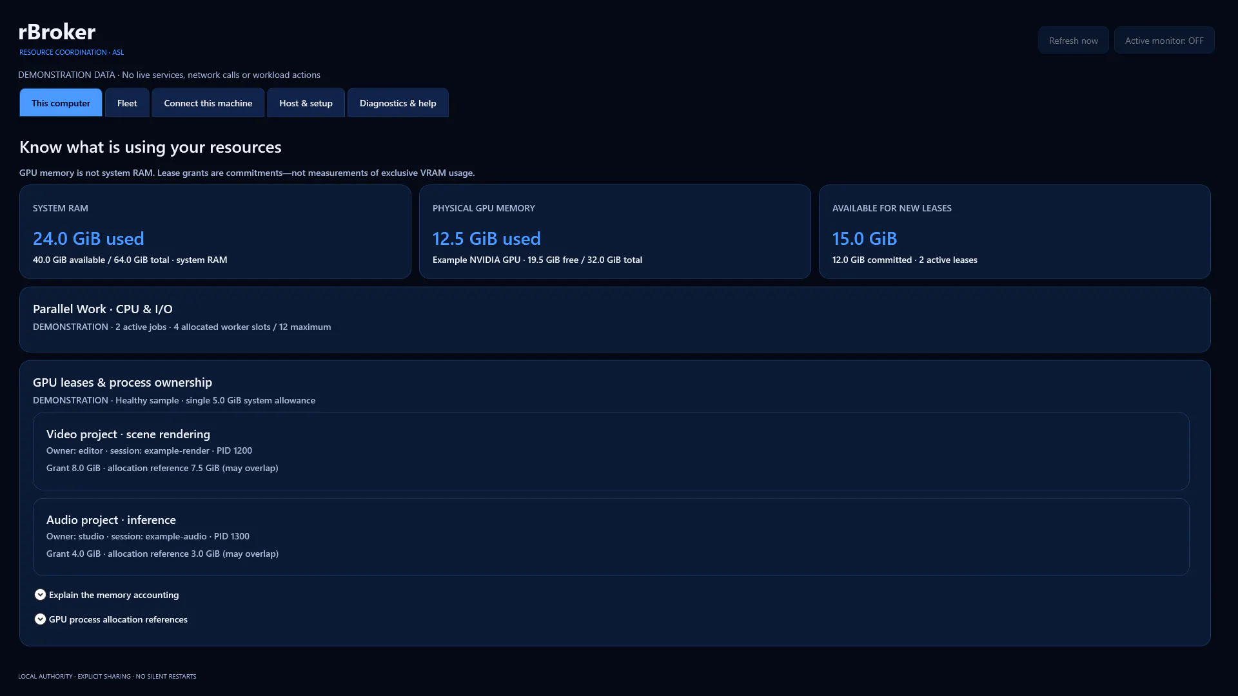Click the chevron icon beside GPU process allocation references
1238x696 pixels.
click(x=40, y=619)
